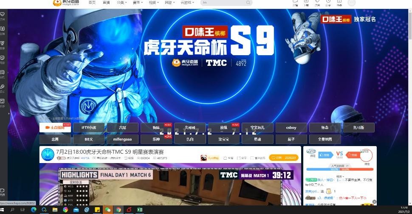Click the 人气支持率 support ratio bar
The height and width of the screenshot is (214, 412).
(340, 169)
